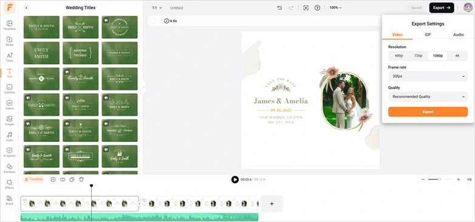475x222 pixels.
Task: Click the black Export button in header
Action: pyautogui.click(x=442, y=8)
